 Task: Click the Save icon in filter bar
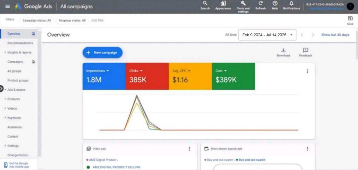(350, 19)
